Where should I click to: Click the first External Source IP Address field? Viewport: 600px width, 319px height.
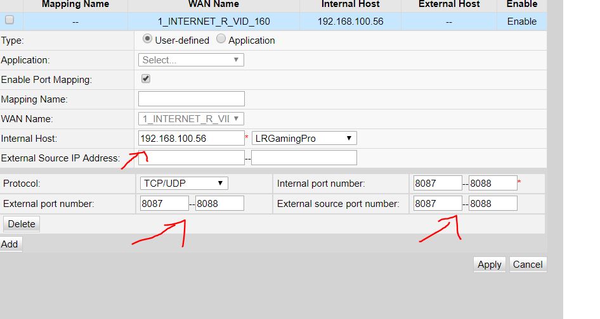pyautogui.click(x=192, y=158)
